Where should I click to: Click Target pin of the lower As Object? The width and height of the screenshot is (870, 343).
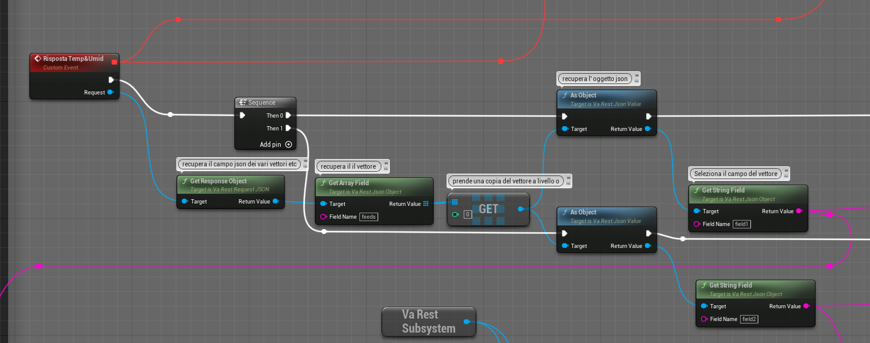[565, 246]
